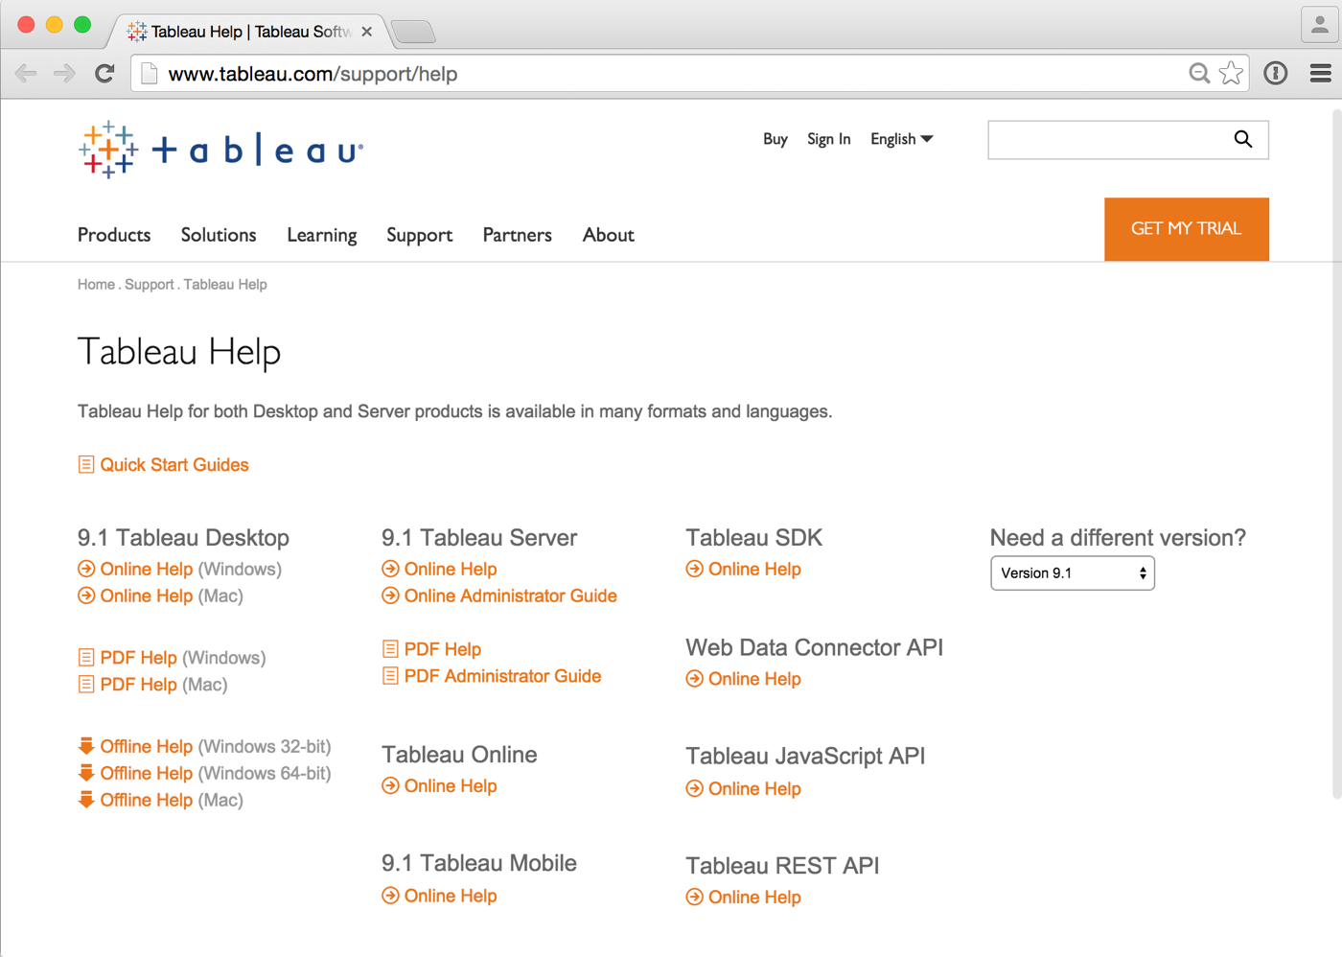Click the site search magnifier icon
1342x957 pixels.
pyautogui.click(x=1243, y=139)
